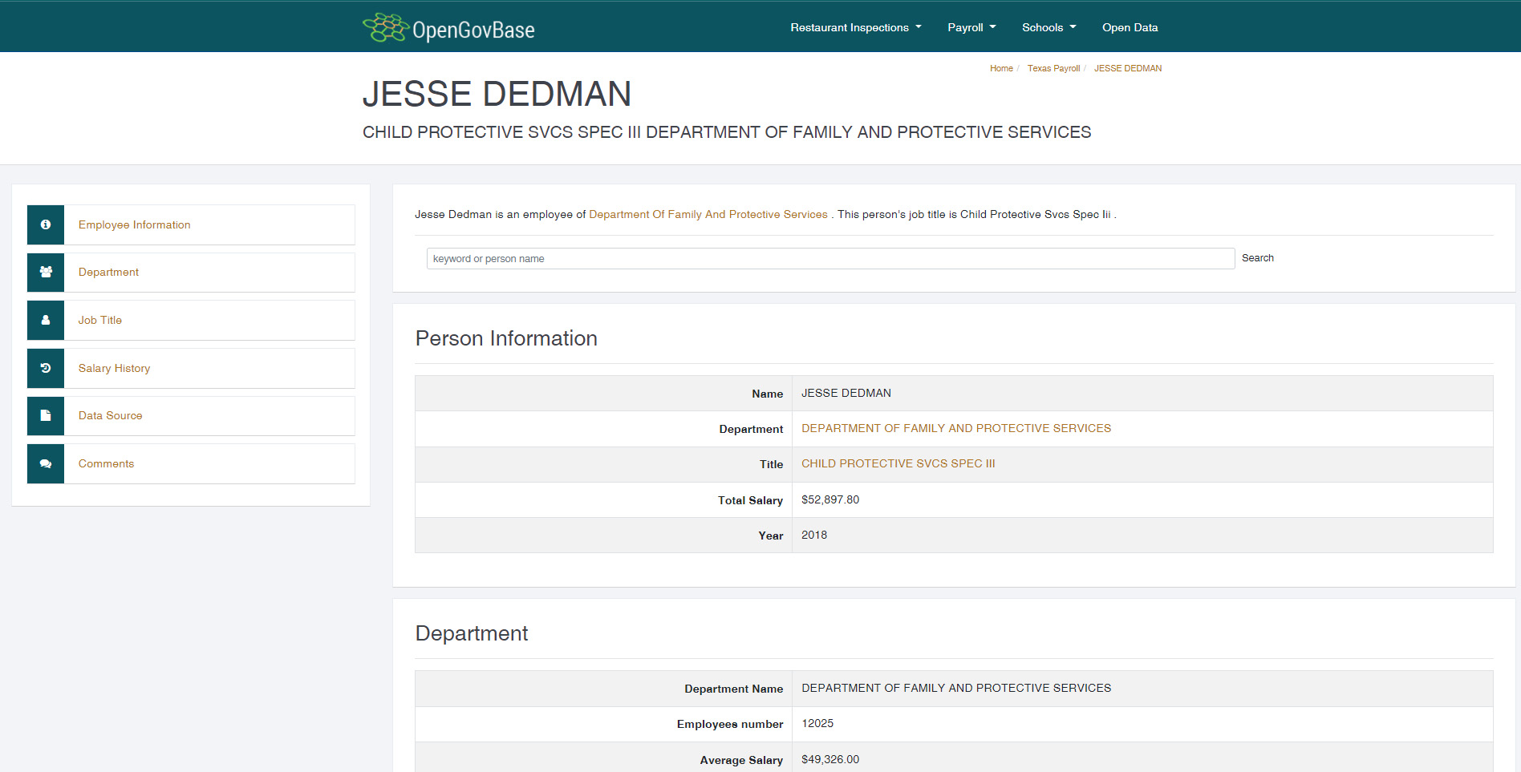The image size is (1521, 772).
Task: Open Department Of Family And Protective Services link in intro
Action: 708,214
